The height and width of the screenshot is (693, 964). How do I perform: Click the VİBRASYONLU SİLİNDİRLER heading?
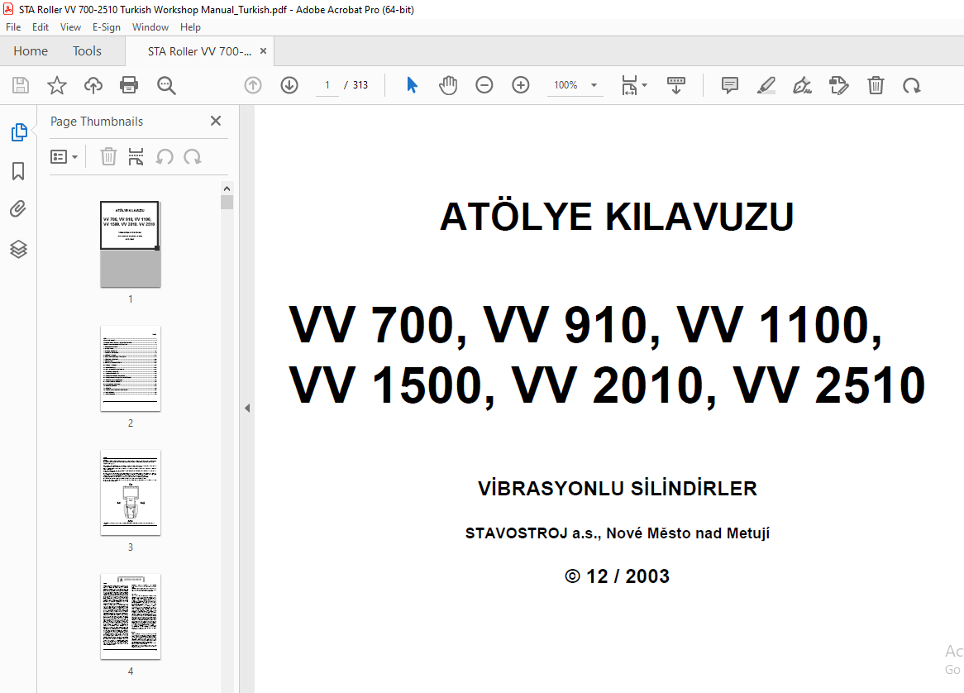(618, 488)
